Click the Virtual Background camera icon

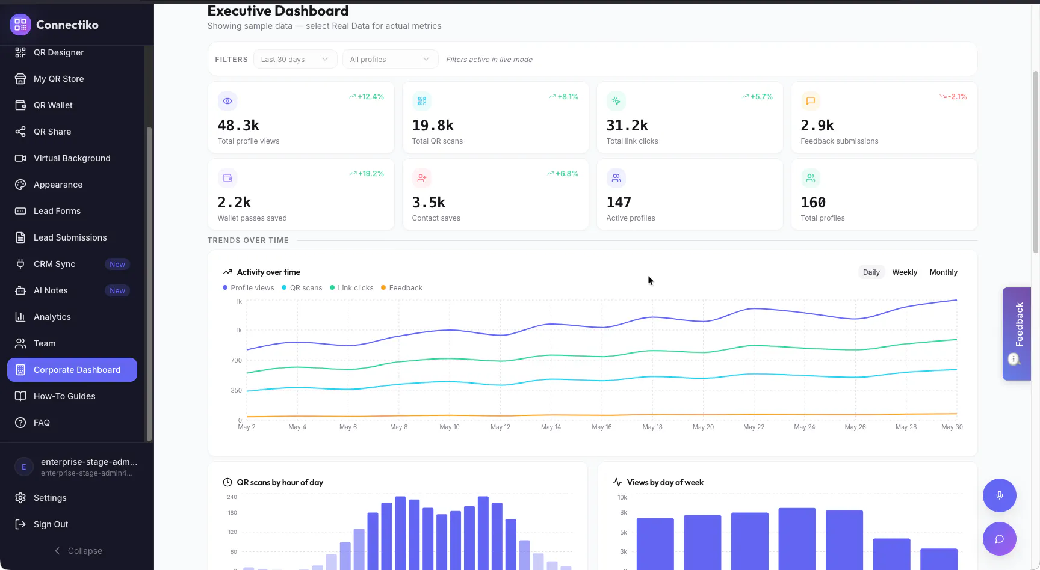click(x=20, y=158)
